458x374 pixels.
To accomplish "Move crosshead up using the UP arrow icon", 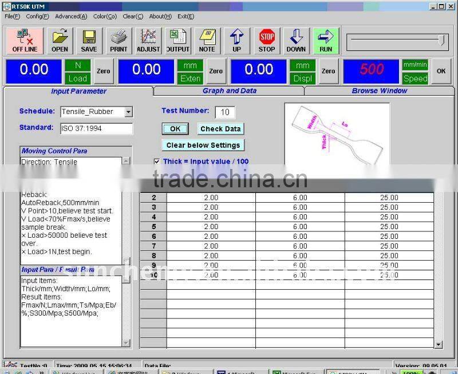I will coord(236,40).
